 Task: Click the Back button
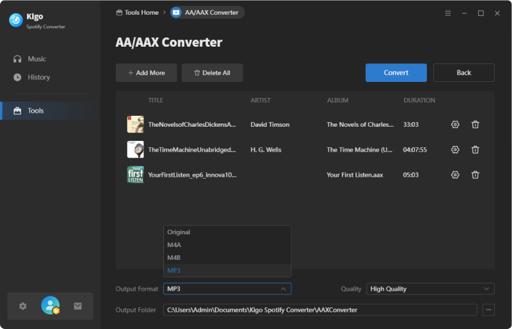point(463,72)
